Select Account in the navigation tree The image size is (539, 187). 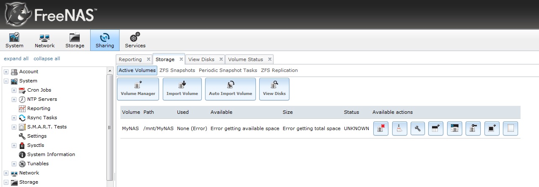[x=29, y=72]
